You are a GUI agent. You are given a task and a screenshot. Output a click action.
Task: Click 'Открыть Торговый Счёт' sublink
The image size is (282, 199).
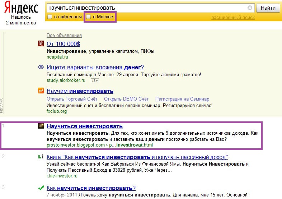coord(72,99)
